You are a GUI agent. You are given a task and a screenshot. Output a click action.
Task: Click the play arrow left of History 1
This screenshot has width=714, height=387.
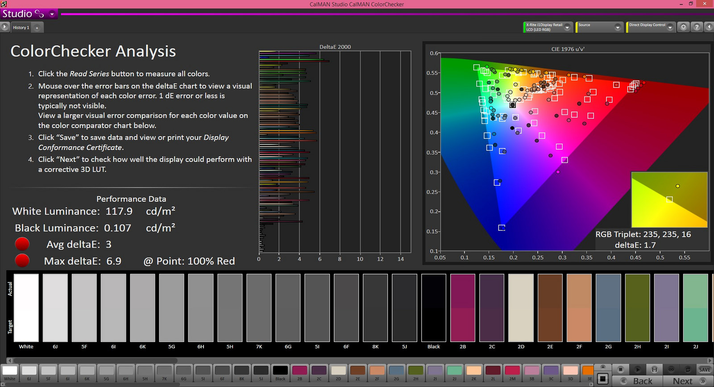tap(4, 27)
